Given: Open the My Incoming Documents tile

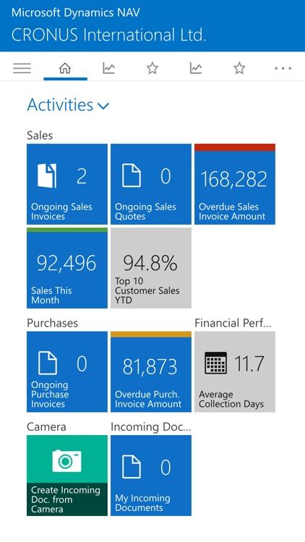Looking at the screenshot, I should tap(151, 476).
